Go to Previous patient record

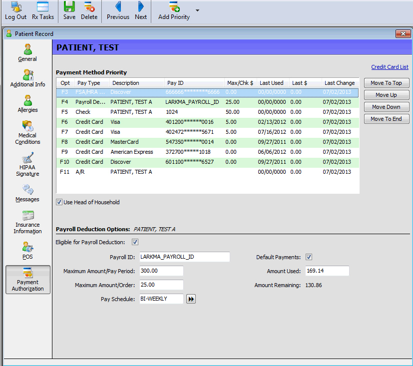[x=118, y=10]
